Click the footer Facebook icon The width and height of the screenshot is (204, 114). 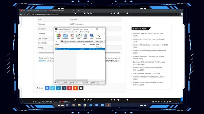tap(153, 102)
